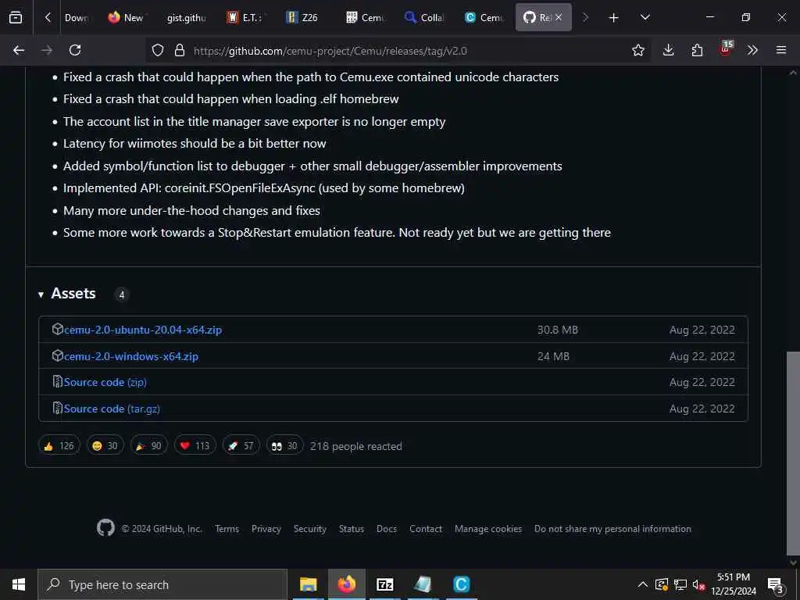Click the heart reaction with 113
The height and width of the screenshot is (600, 800).
click(195, 446)
